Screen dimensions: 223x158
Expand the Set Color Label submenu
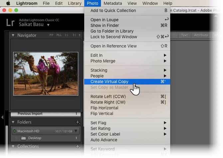coord(127,134)
